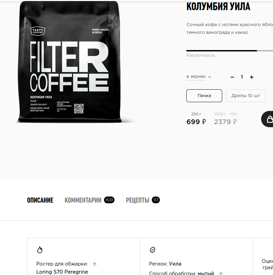
Task: Click the QR code on package
Action: point(79,109)
